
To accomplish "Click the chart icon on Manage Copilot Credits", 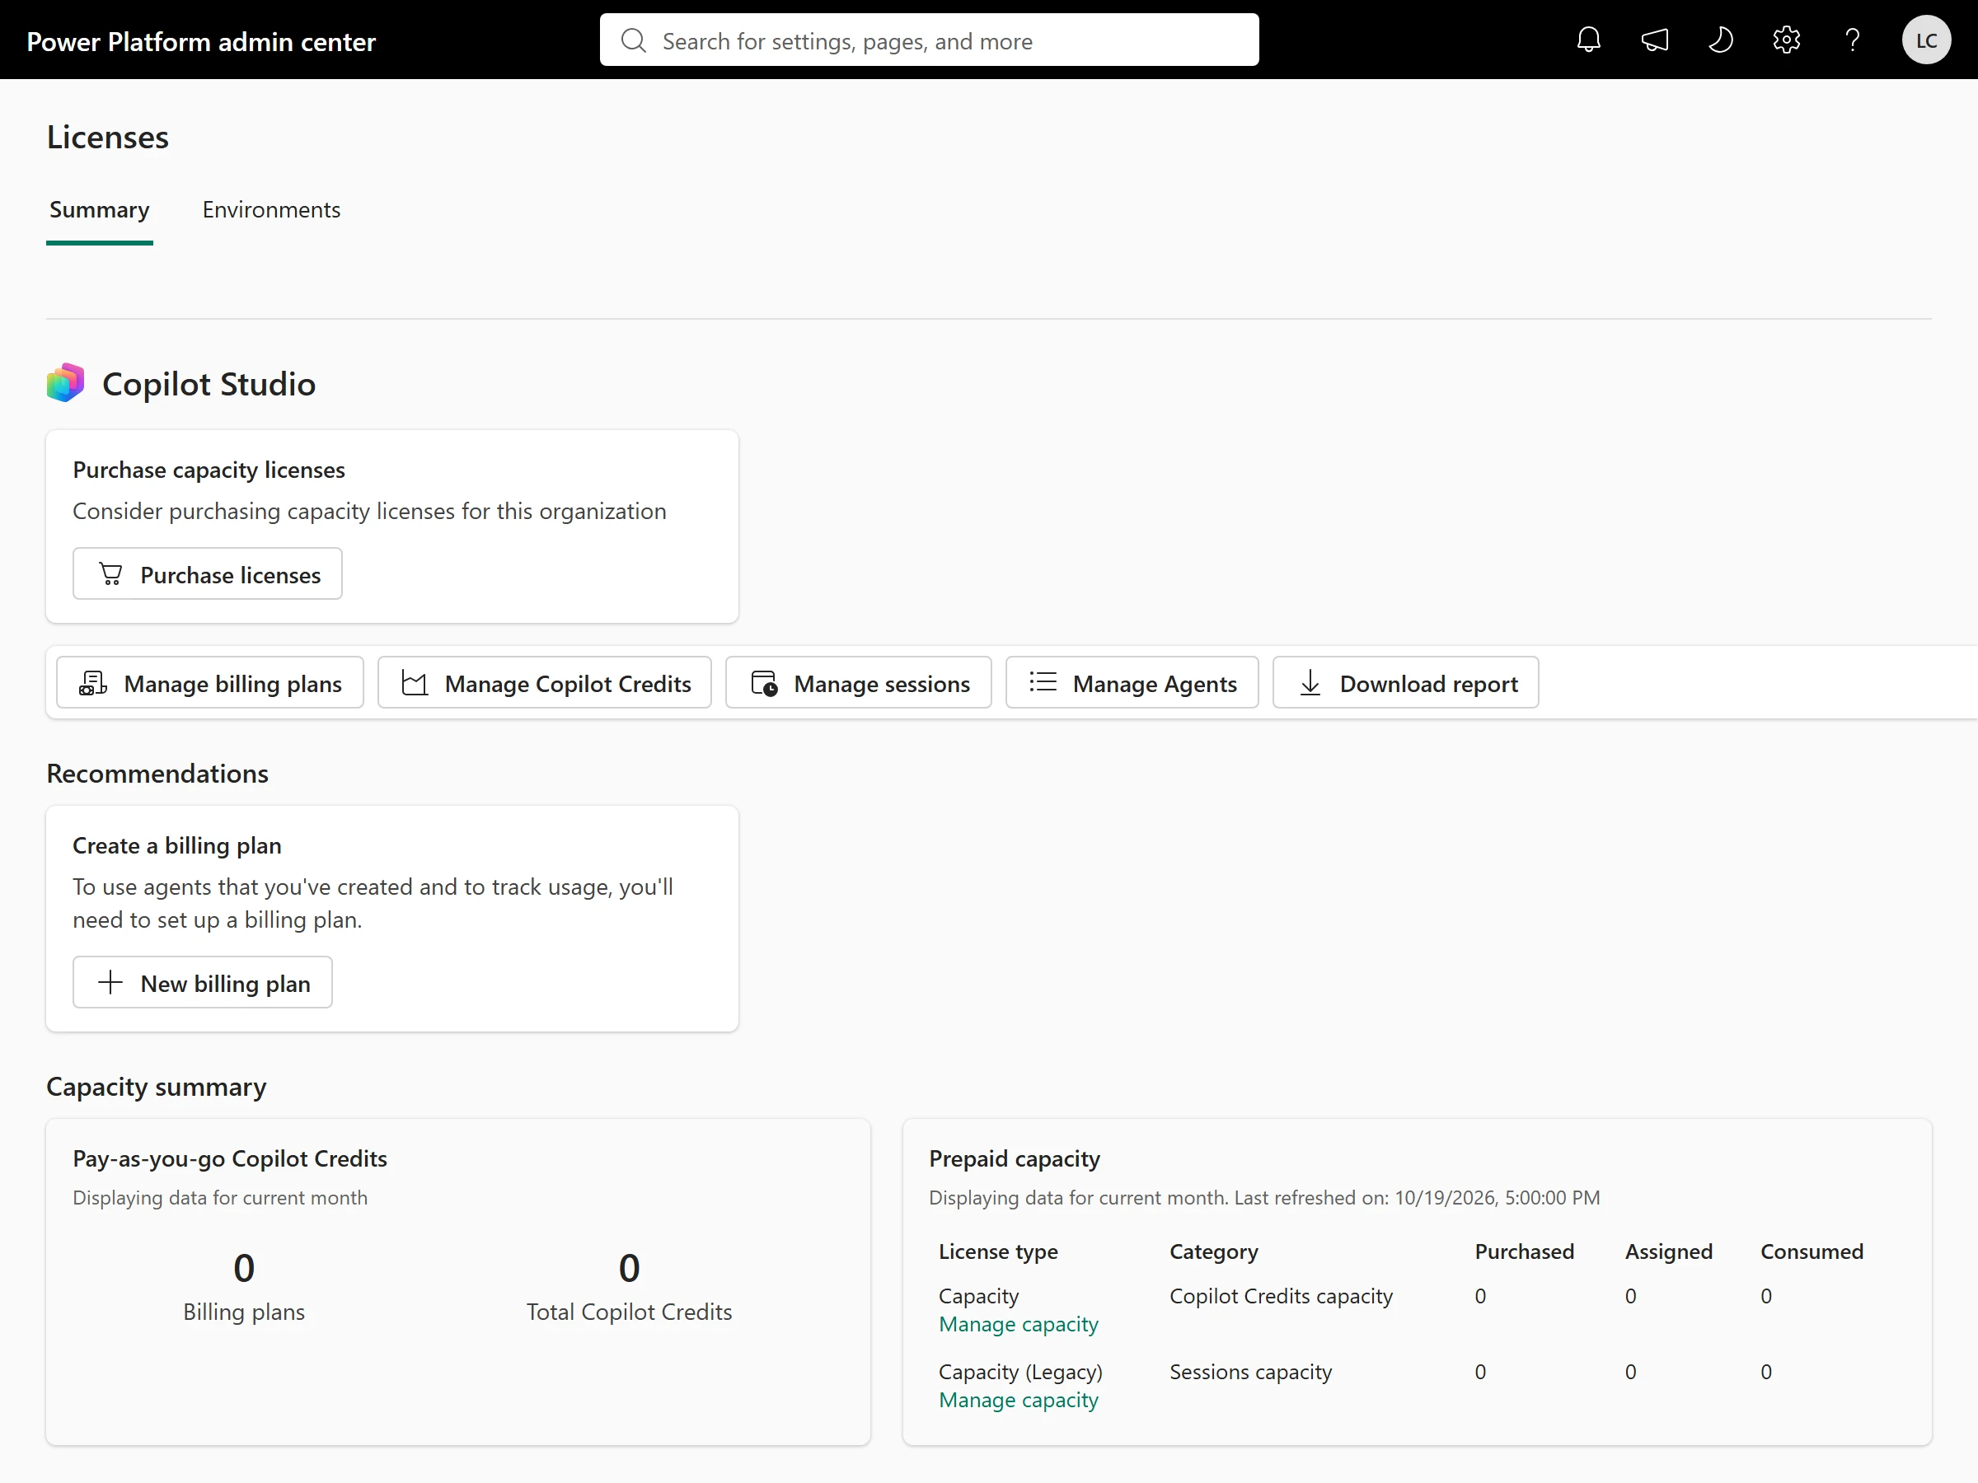I will point(414,683).
